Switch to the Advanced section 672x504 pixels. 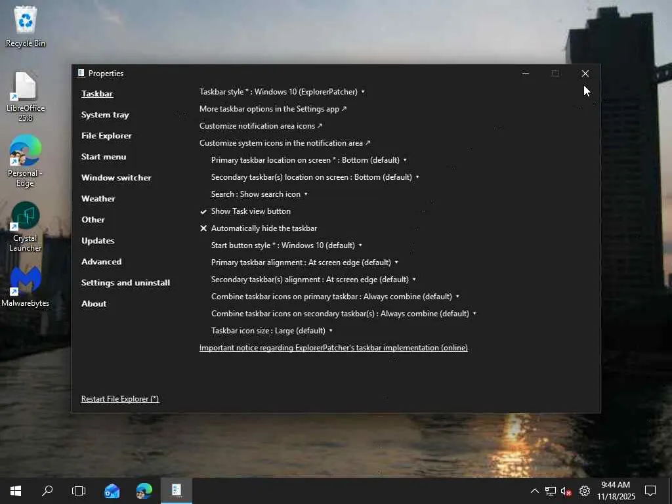(101, 261)
